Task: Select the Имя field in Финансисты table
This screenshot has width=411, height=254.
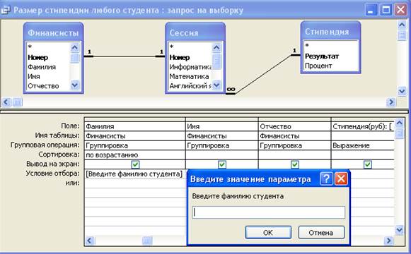Action: 34,77
